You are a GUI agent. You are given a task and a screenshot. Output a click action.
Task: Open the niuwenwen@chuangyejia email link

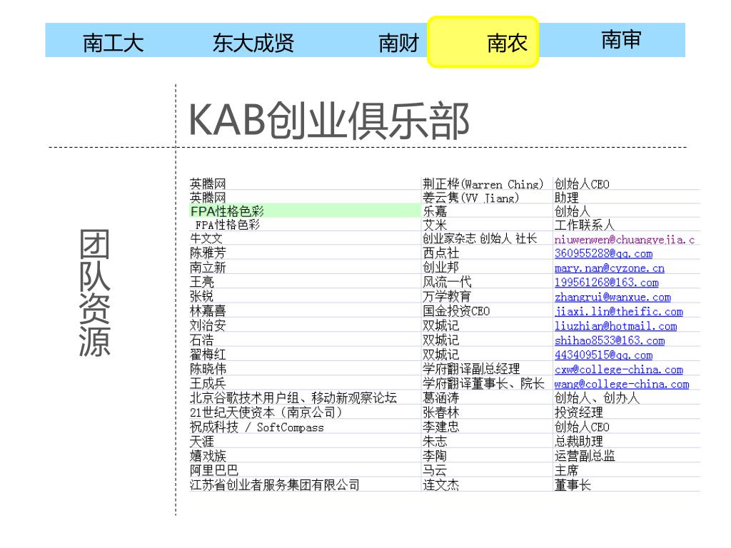(x=624, y=240)
